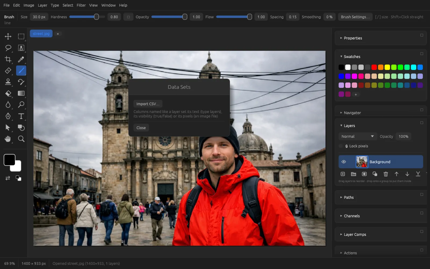Open the Layer menu
Screen dimensions: 430x269
coord(42,5)
